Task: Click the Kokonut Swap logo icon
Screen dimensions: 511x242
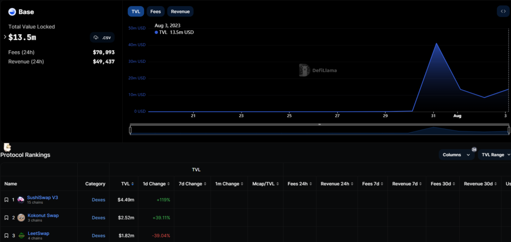Action: (21, 218)
